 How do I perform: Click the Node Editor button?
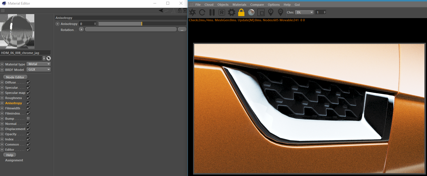click(x=15, y=77)
